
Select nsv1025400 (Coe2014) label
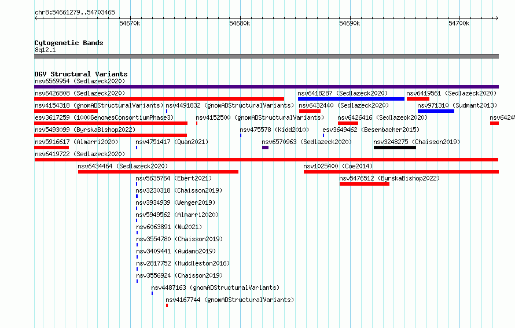338,166
